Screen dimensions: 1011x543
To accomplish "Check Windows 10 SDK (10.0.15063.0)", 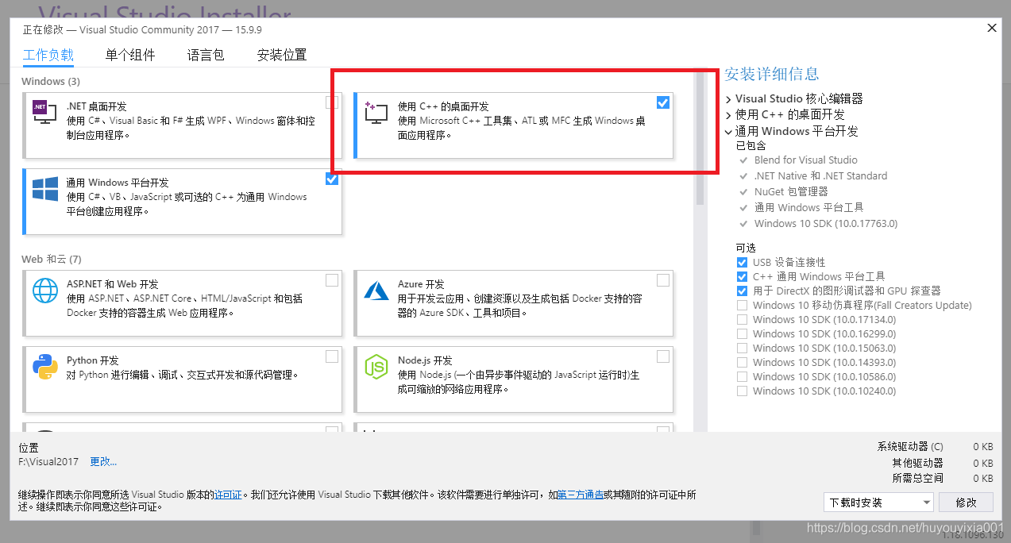I will pos(742,348).
